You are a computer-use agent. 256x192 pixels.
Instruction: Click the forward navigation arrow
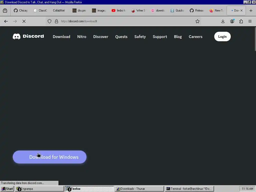pos(15,21)
